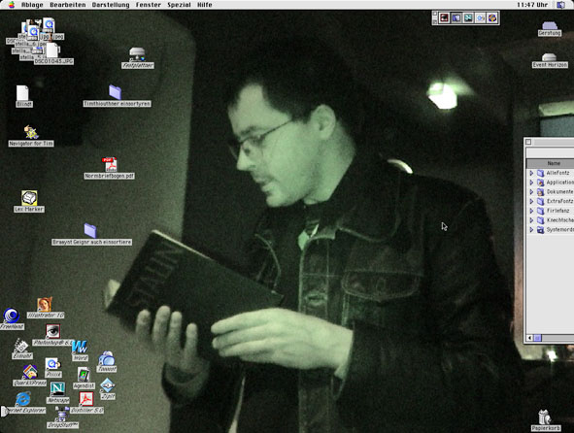Expand the Systemordner folder in the Finder window

click(x=531, y=230)
